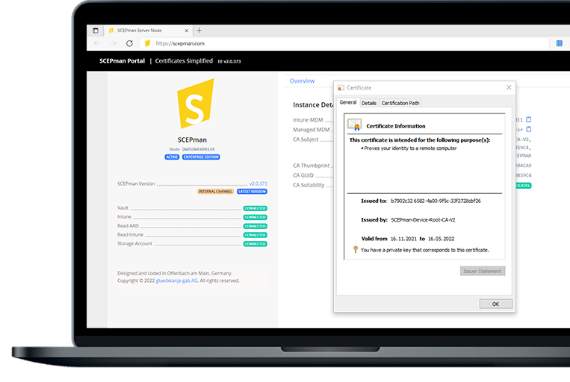This screenshot has width=570, height=382.
Task: Open the Details tab in Certificate dialog
Action: pyautogui.click(x=369, y=103)
